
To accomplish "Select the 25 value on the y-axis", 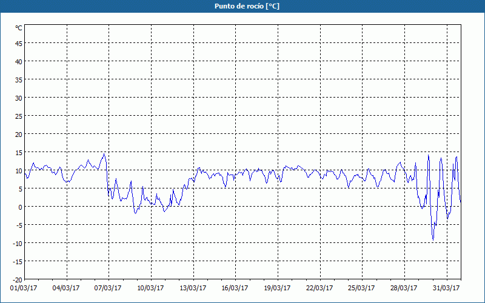I will (19, 116).
